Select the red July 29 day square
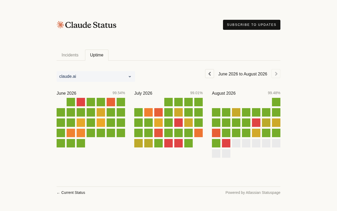 click(168, 143)
